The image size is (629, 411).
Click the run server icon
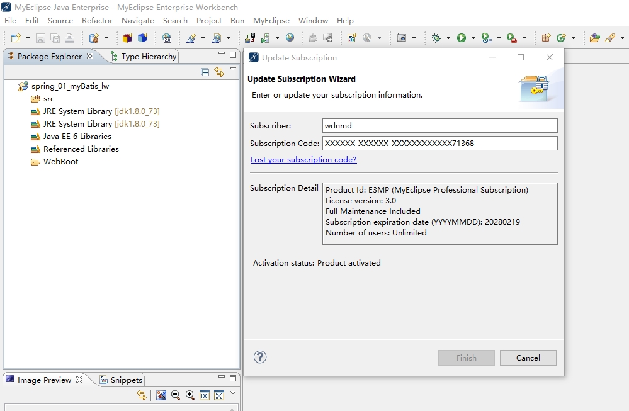click(265, 38)
